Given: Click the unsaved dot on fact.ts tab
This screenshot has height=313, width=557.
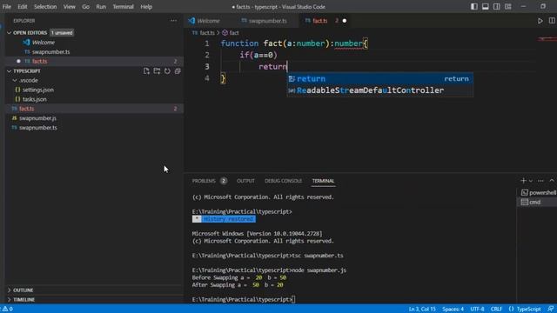Looking at the screenshot, I should click(345, 21).
